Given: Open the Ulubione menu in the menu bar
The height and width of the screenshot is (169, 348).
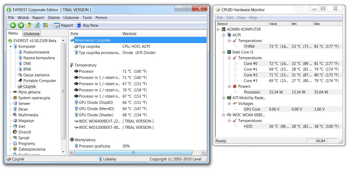Looking at the screenshot, I should click(x=71, y=18).
